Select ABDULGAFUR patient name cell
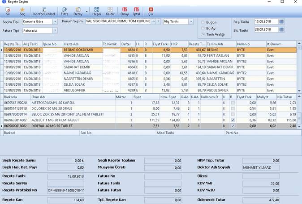 (82, 90)
